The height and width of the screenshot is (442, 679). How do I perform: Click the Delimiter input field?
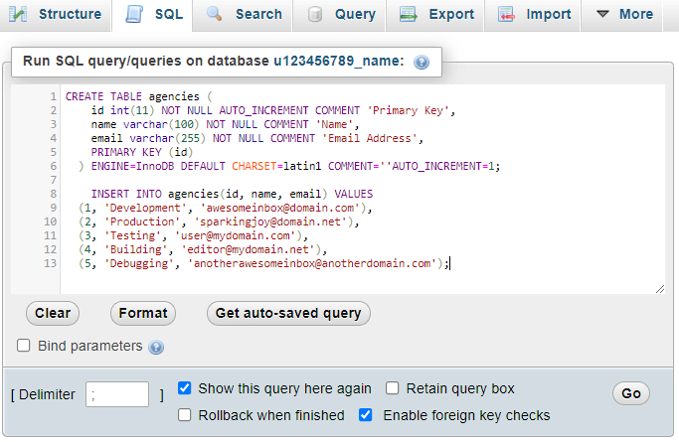[x=117, y=394]
